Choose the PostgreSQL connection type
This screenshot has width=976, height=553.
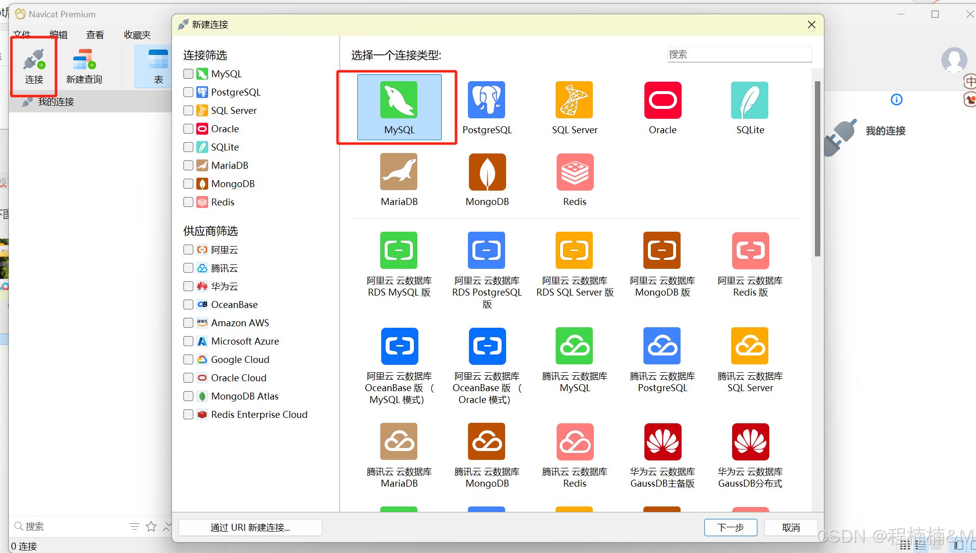click(x=487, y=108)
